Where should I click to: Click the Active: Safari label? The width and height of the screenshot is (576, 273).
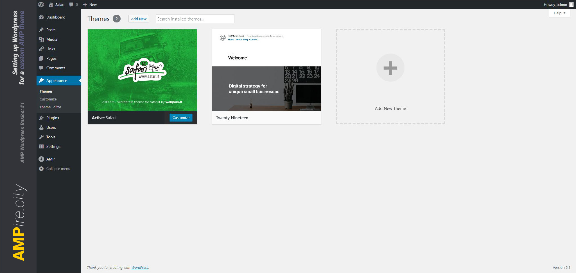[x=104, y=118]
